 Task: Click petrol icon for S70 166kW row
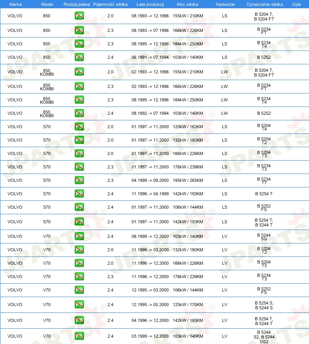click(x=79, y=153)
